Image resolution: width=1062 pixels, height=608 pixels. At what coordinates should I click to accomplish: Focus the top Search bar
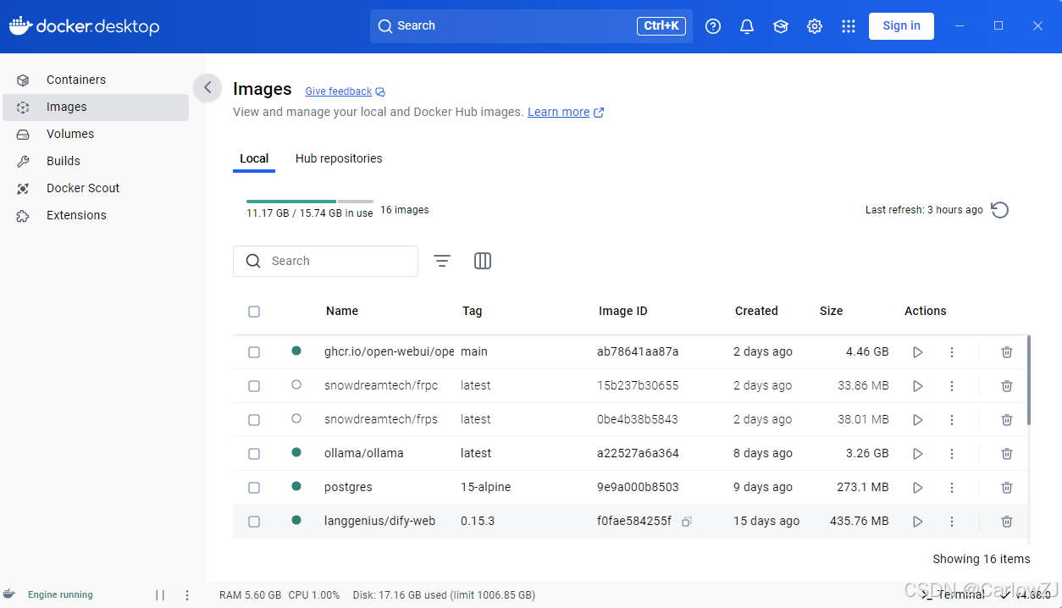pos(531,26)
